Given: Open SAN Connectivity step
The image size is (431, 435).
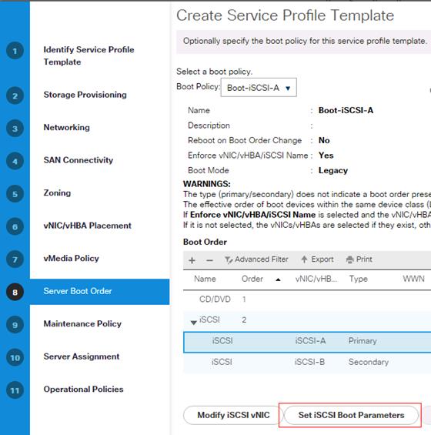Looking at the screenshot, I should click(79, 160).
